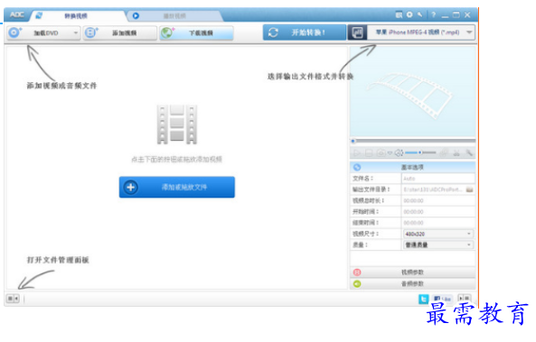
Task: Expand the 视频参数 video parameters section
Action: pos(412,272)
